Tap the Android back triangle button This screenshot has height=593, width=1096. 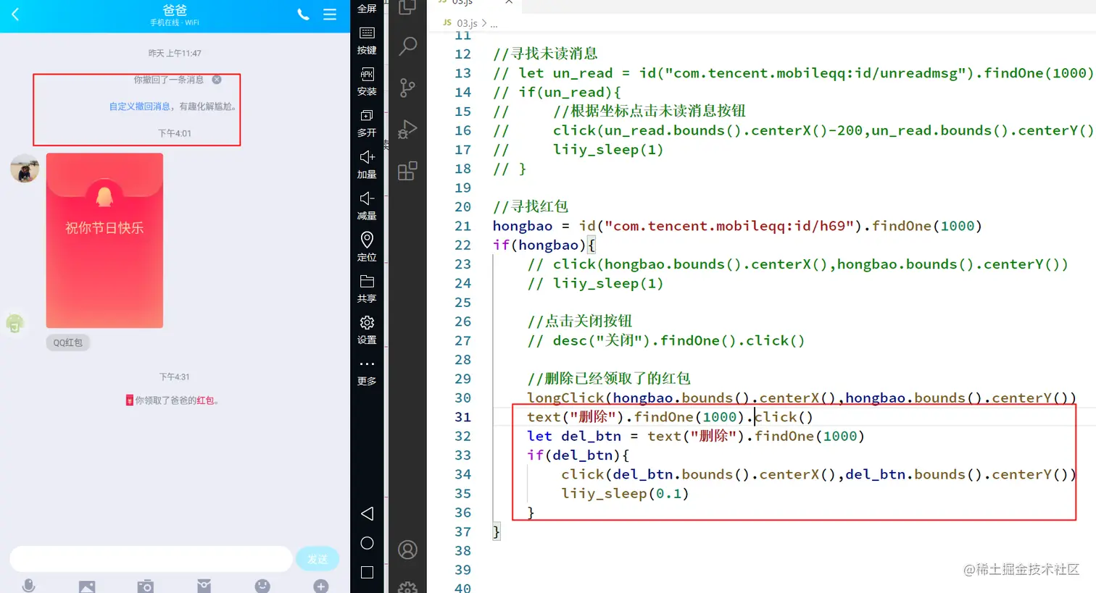367,513
